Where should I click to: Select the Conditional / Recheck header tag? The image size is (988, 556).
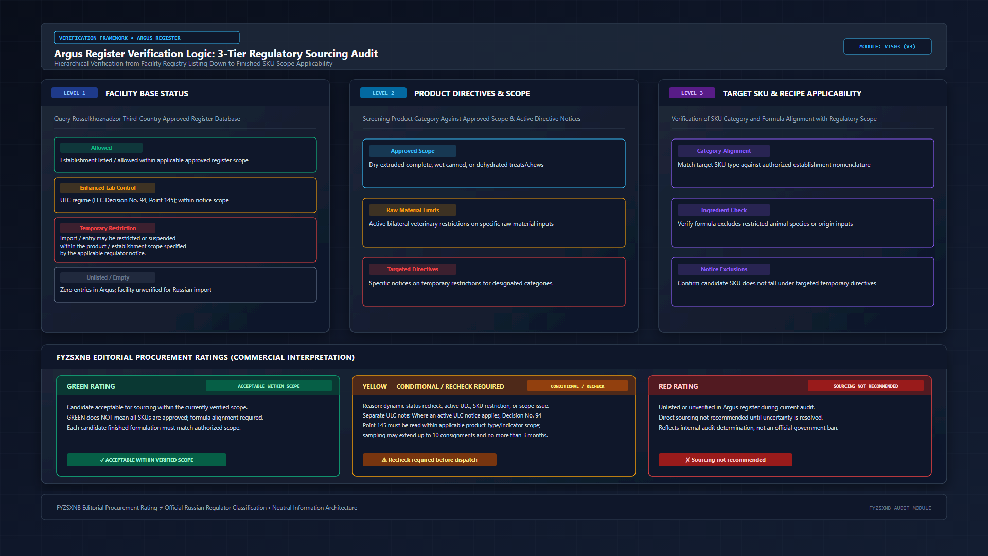(x=577, y=386)
